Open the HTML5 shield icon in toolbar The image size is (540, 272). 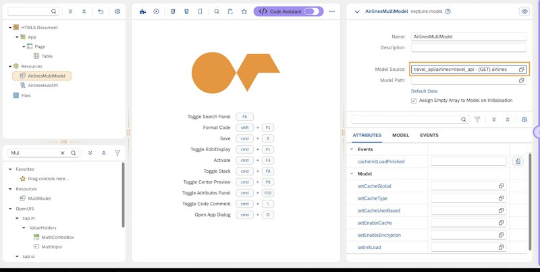(x=173, y=11)
